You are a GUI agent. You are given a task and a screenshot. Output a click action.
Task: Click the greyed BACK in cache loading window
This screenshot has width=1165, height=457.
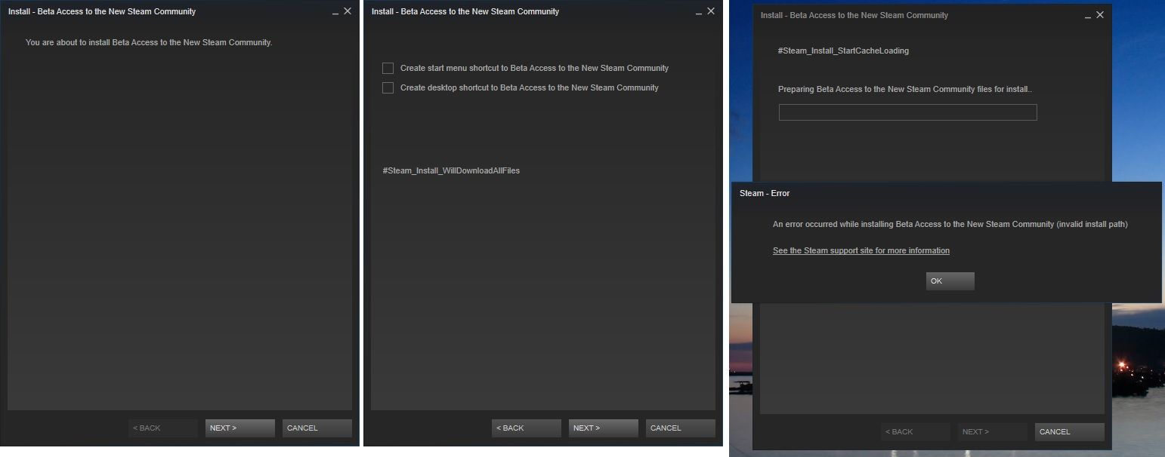point(915,432)
